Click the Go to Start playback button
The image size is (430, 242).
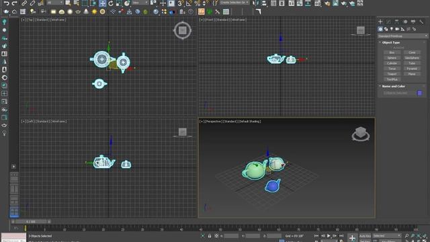pyautogui.click(x=316, y=236)
